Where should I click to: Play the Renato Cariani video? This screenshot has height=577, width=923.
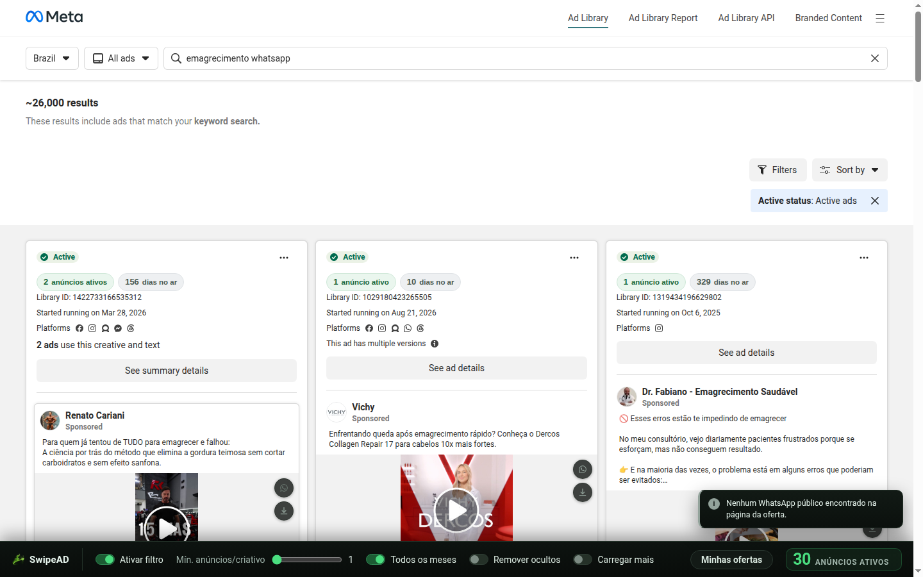point(167,528)
